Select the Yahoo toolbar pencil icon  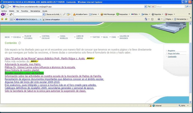click(x=11, y=14)
